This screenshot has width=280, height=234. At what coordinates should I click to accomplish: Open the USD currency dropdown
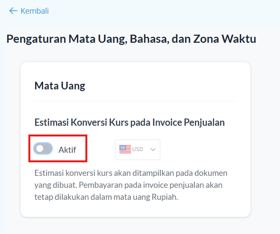click(x=138, y=149)
